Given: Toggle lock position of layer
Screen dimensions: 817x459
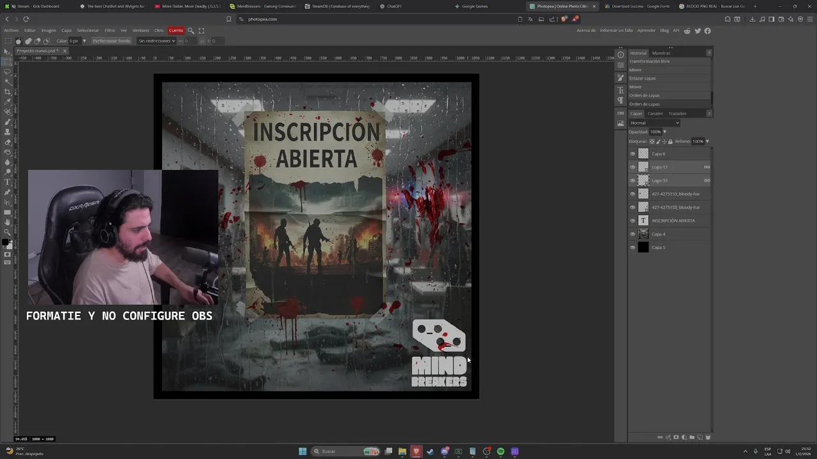Looking at the screenshot, I should pyautogui.click(x=664, y=142).
